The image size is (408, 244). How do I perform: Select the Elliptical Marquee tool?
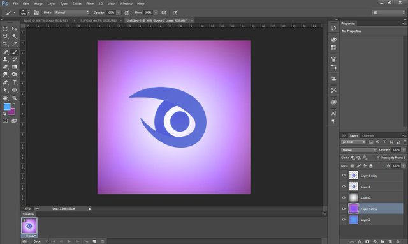[5, 29]
